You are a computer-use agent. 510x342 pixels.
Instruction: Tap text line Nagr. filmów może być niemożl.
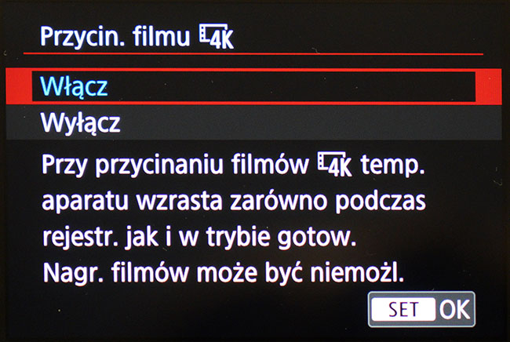click(x=224, y=273)
